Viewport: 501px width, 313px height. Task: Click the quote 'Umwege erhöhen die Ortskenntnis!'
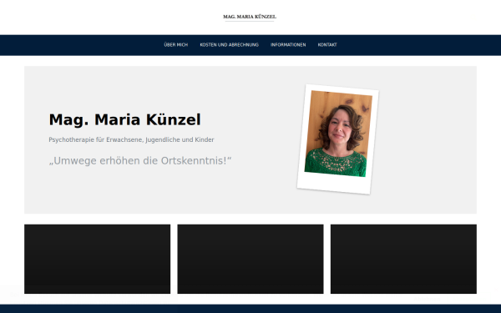point(140,160)
